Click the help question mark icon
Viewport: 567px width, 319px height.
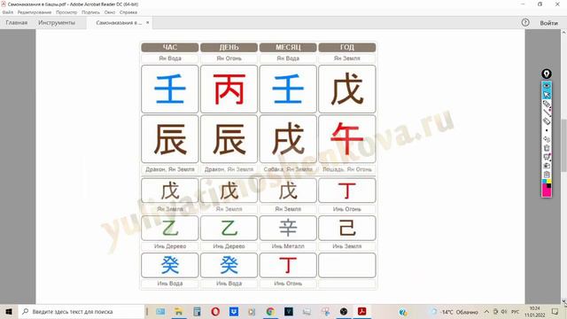525,22
